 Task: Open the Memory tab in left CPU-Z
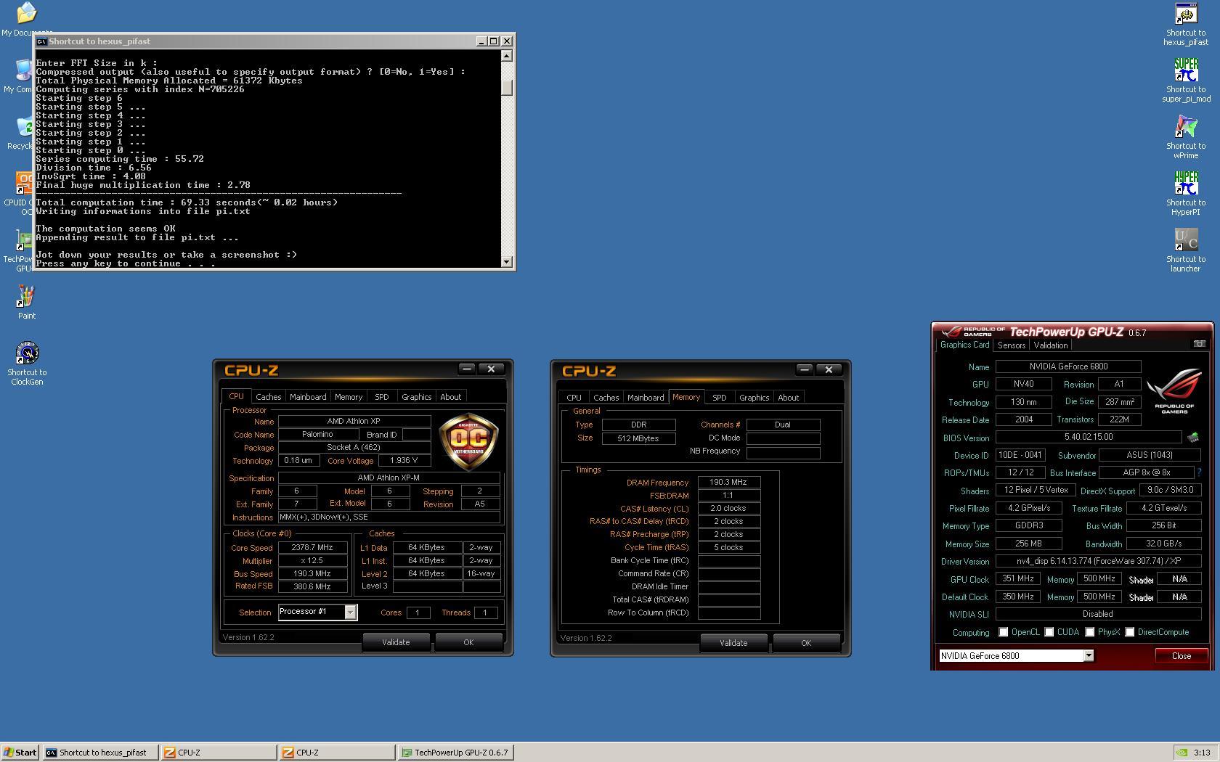pyautogui.click(x=349, y=397)
